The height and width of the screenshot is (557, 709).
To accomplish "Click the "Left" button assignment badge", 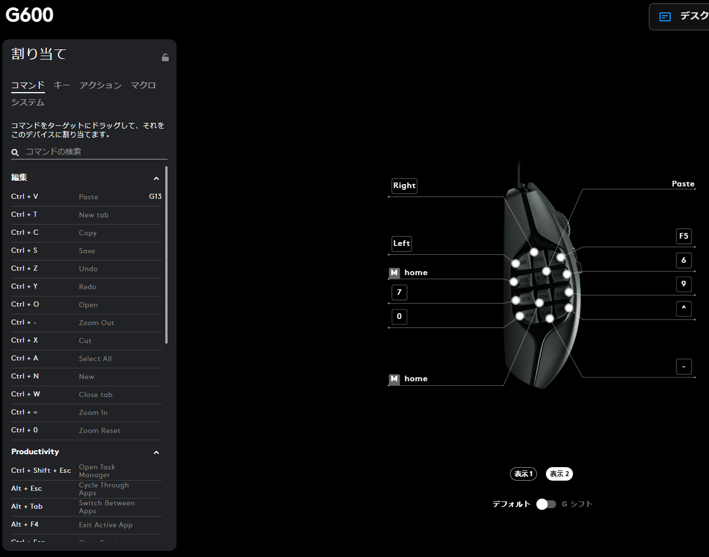I will (401, 244).
